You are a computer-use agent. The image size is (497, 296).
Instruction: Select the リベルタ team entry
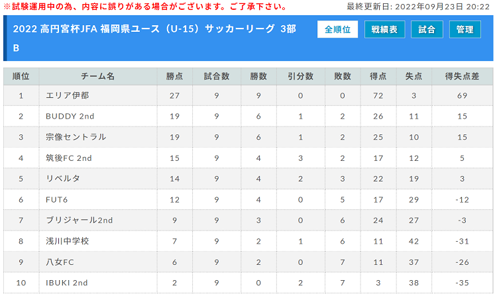63,179
